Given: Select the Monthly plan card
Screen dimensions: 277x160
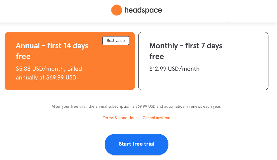Looking at the screenshot, I should tap(203, 61).
